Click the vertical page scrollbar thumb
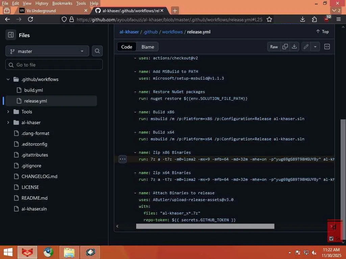346x259 pixels. pyautogui.click(x=343, y=179)
